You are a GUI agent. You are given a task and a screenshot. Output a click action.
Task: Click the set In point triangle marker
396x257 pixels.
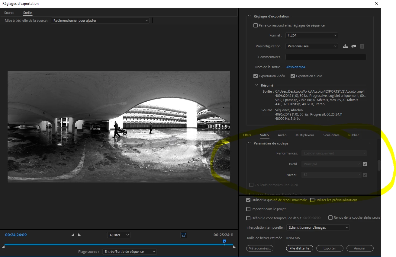[72, 235]
